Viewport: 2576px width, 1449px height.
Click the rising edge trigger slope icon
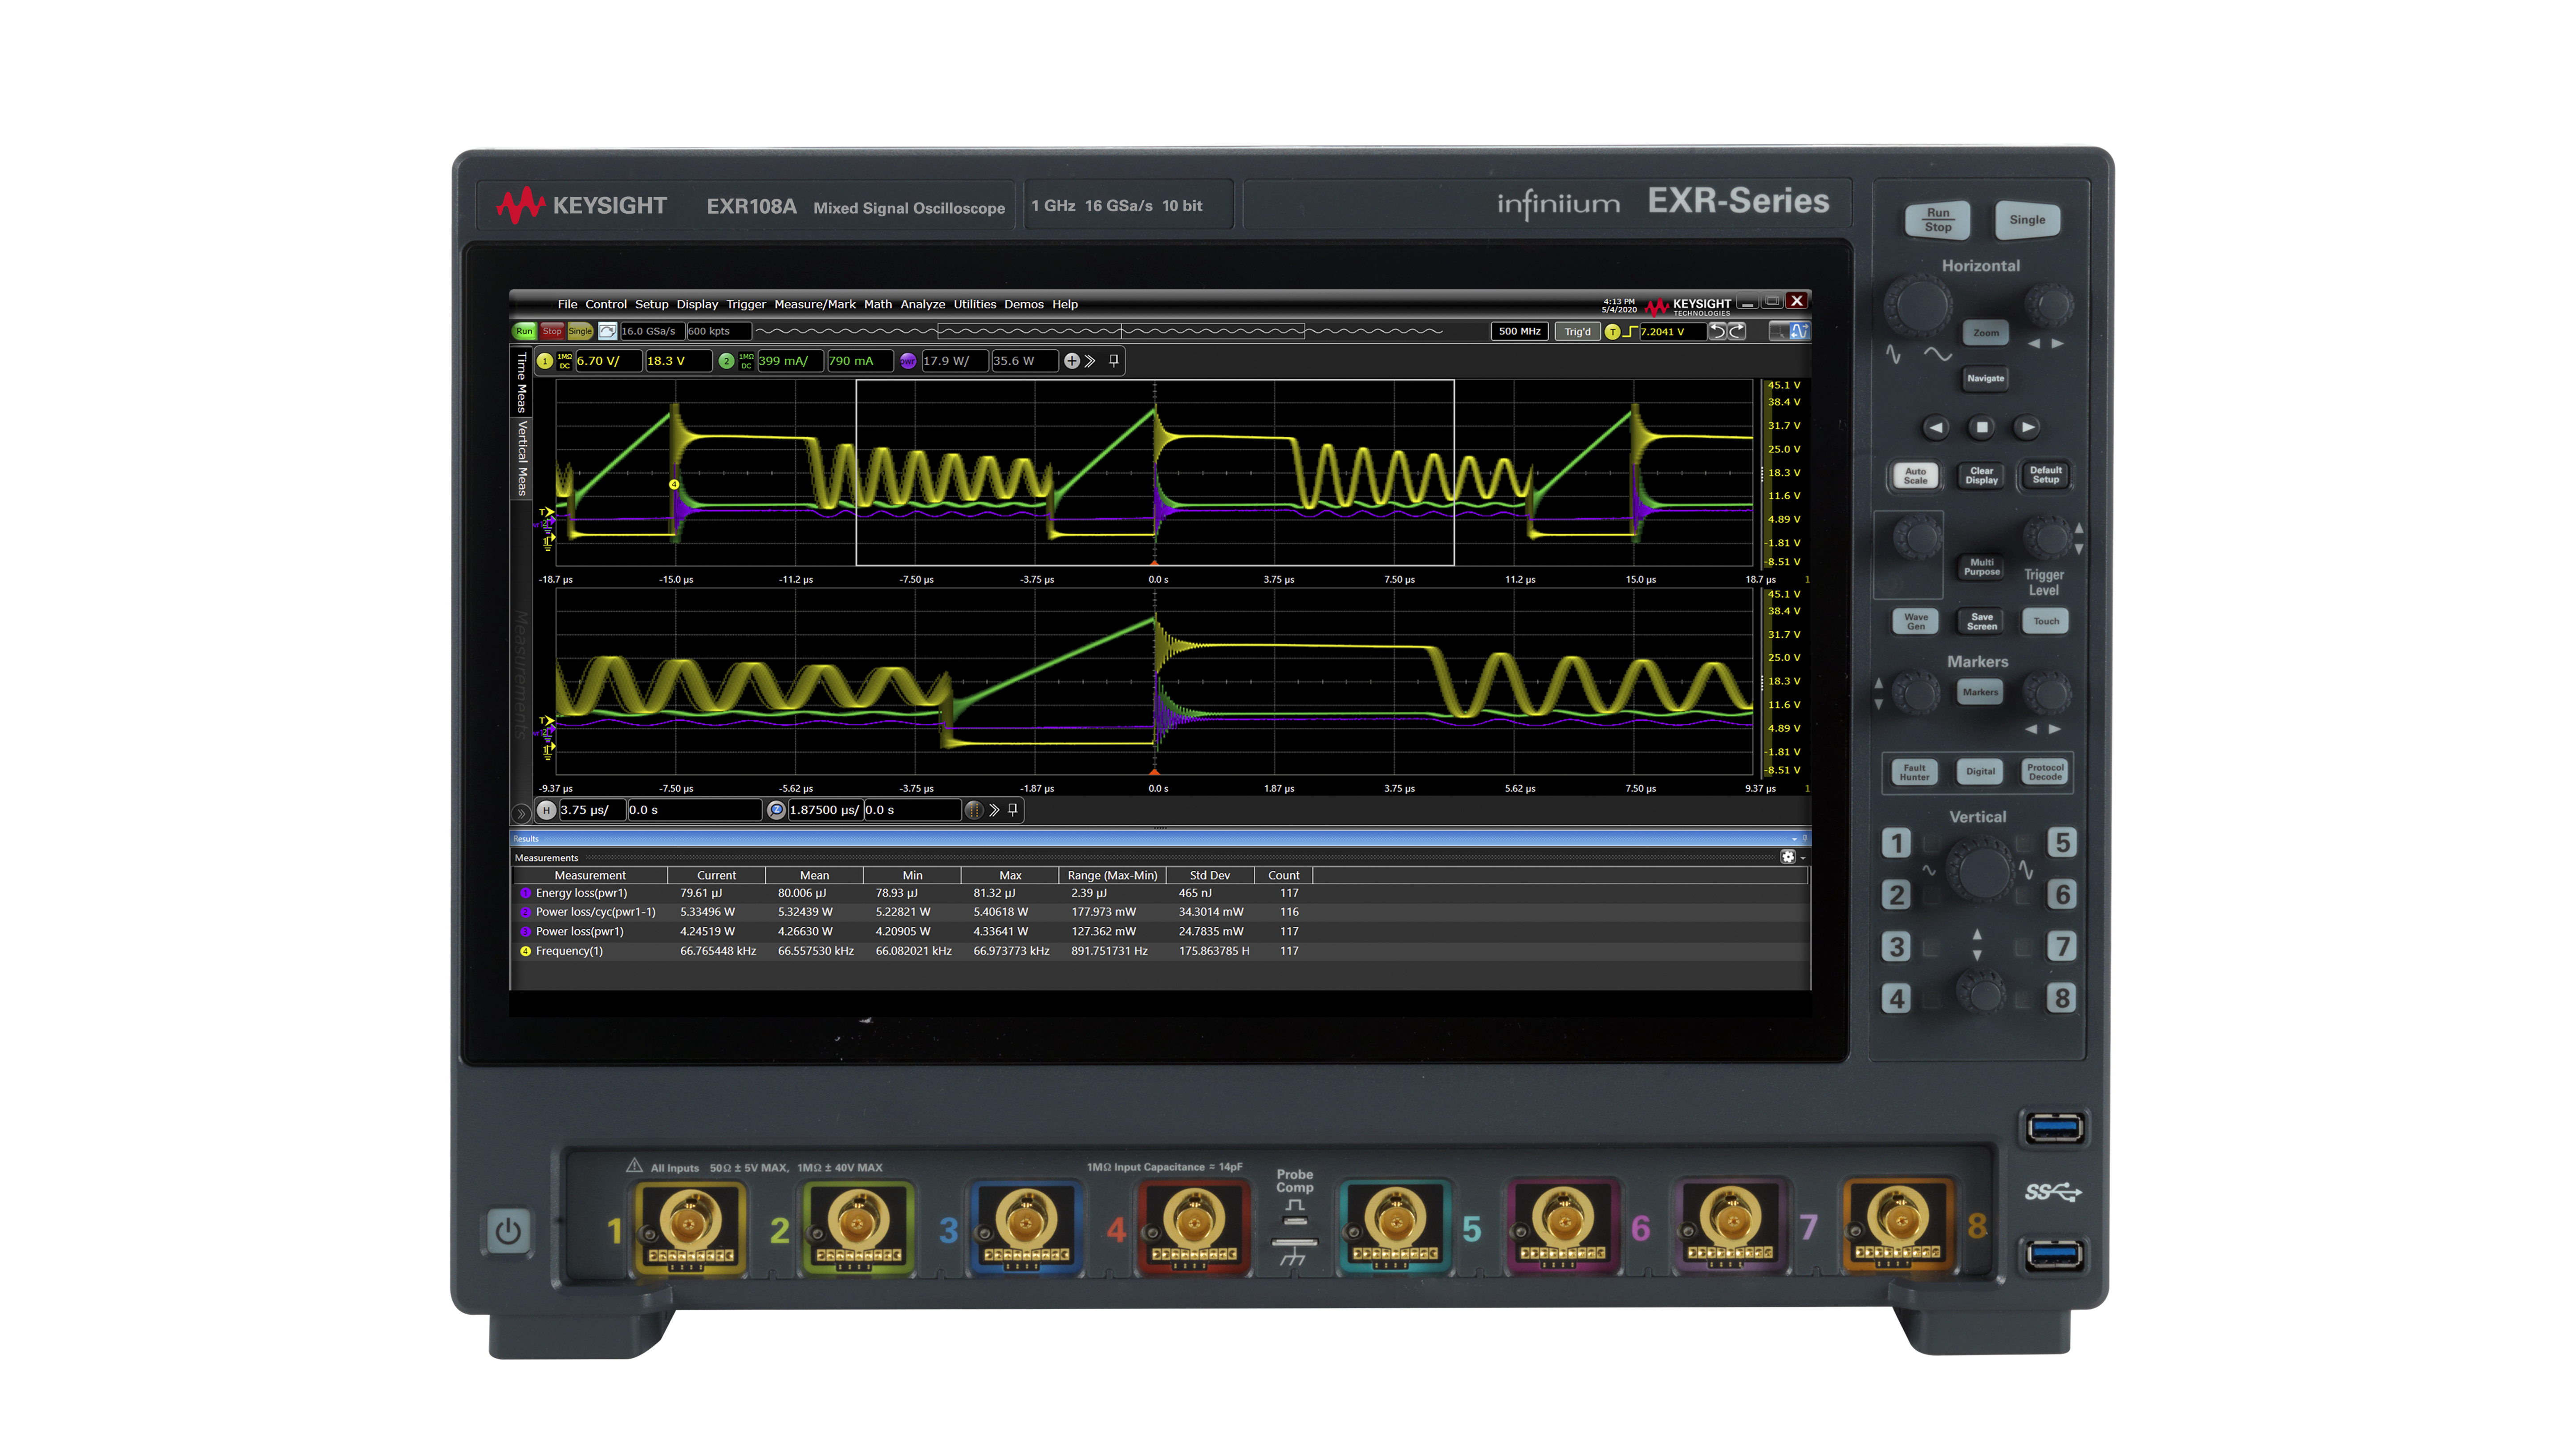coord(1630,332)
